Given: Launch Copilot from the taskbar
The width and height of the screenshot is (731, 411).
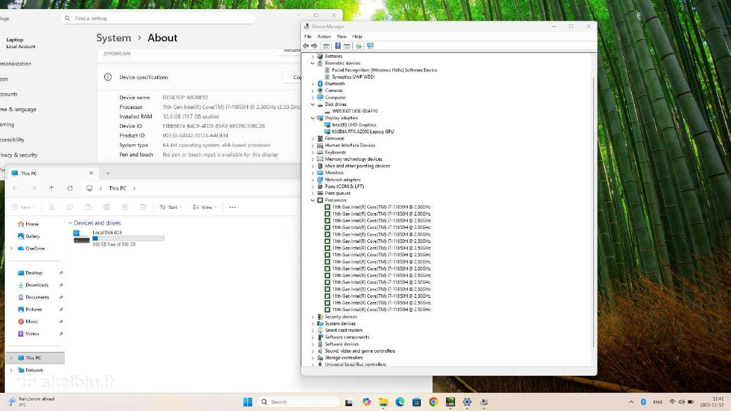Looking at the screenshot, I should coord(366,402).
